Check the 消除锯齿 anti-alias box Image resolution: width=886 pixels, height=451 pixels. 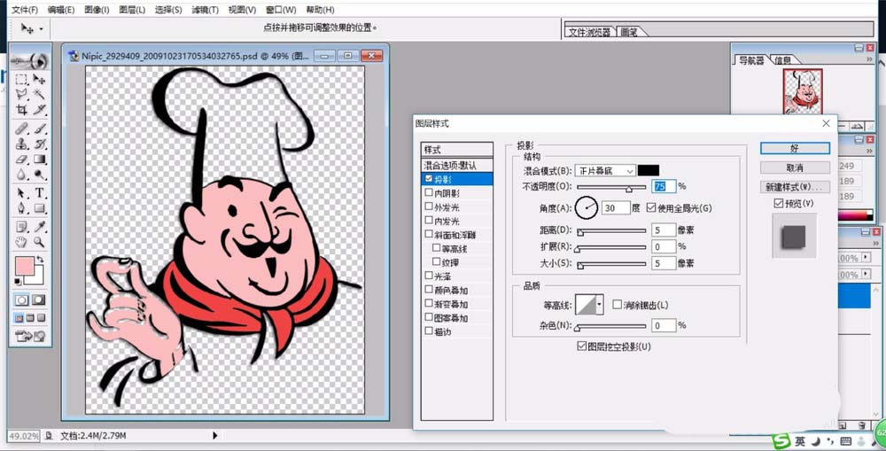(617, 305)
